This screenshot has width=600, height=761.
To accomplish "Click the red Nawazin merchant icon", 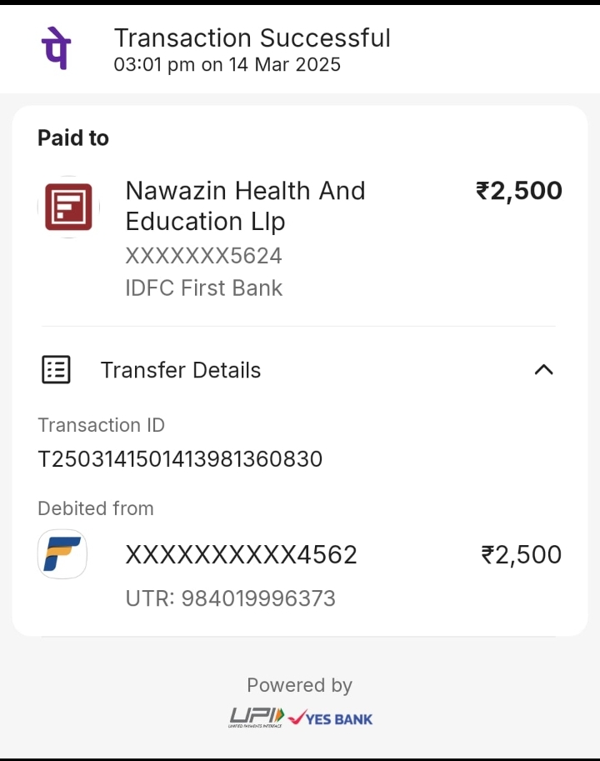I will (68, 207).
